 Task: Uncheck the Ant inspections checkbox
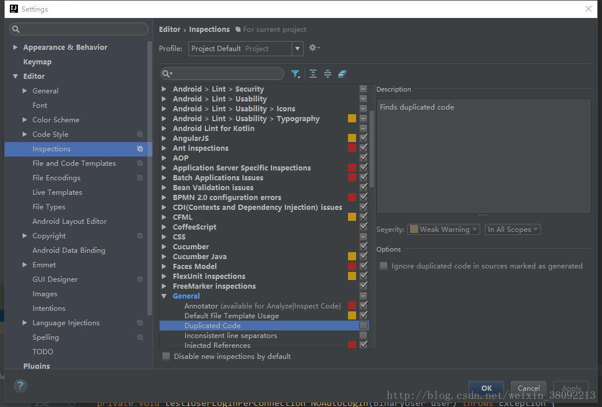click(363, 148)
